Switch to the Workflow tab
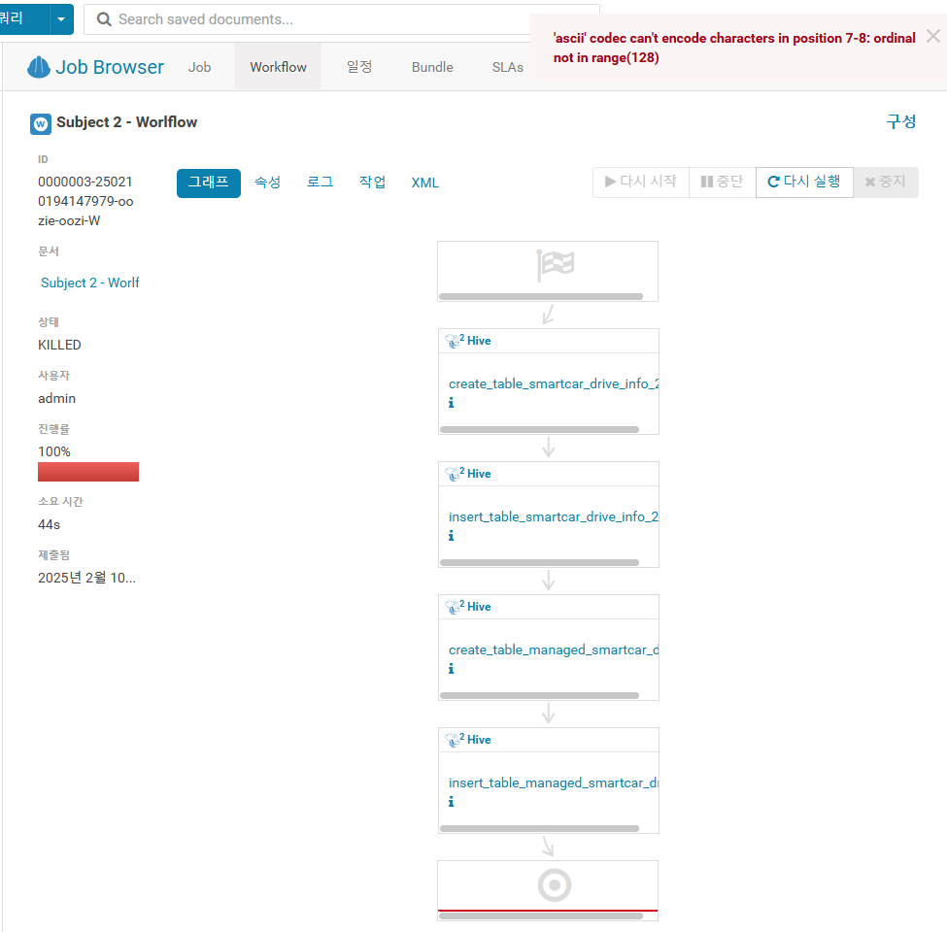The width and height of the screenshot is (947, 932). click(x=279, y=67)
